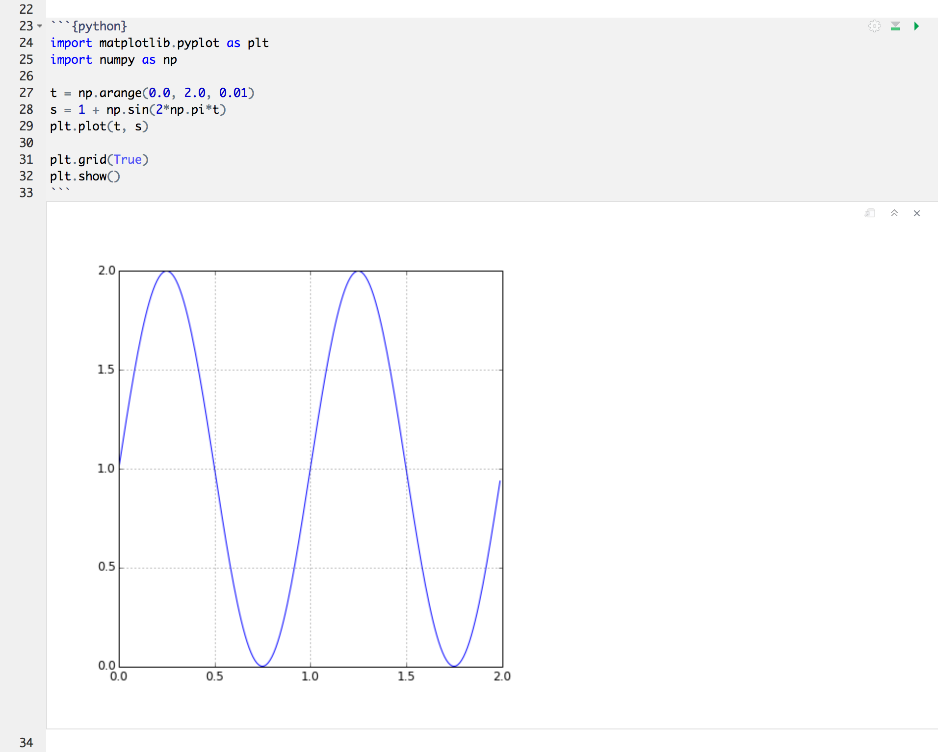Place cursor on plt.grid(True) line
Viewport: 938px width, 752px height.
[x=99, y=159]
